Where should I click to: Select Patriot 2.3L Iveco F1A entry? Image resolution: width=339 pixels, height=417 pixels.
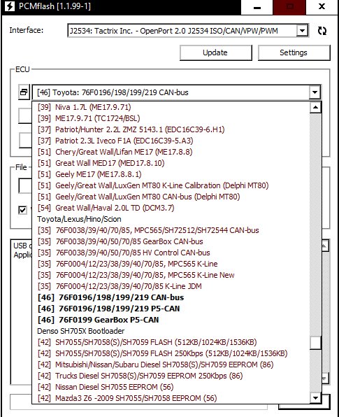pos(171,141)
